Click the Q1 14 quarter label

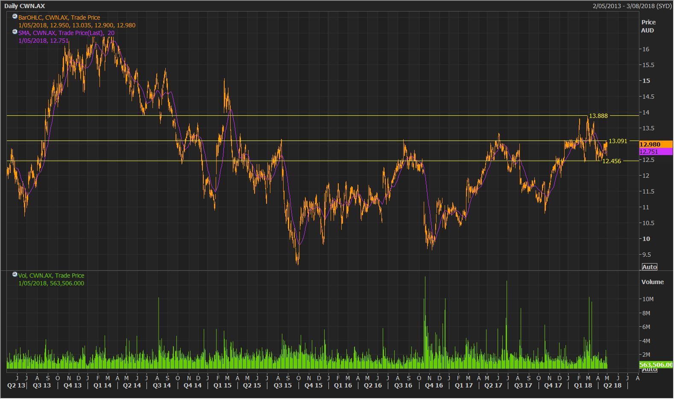(103, 385)
